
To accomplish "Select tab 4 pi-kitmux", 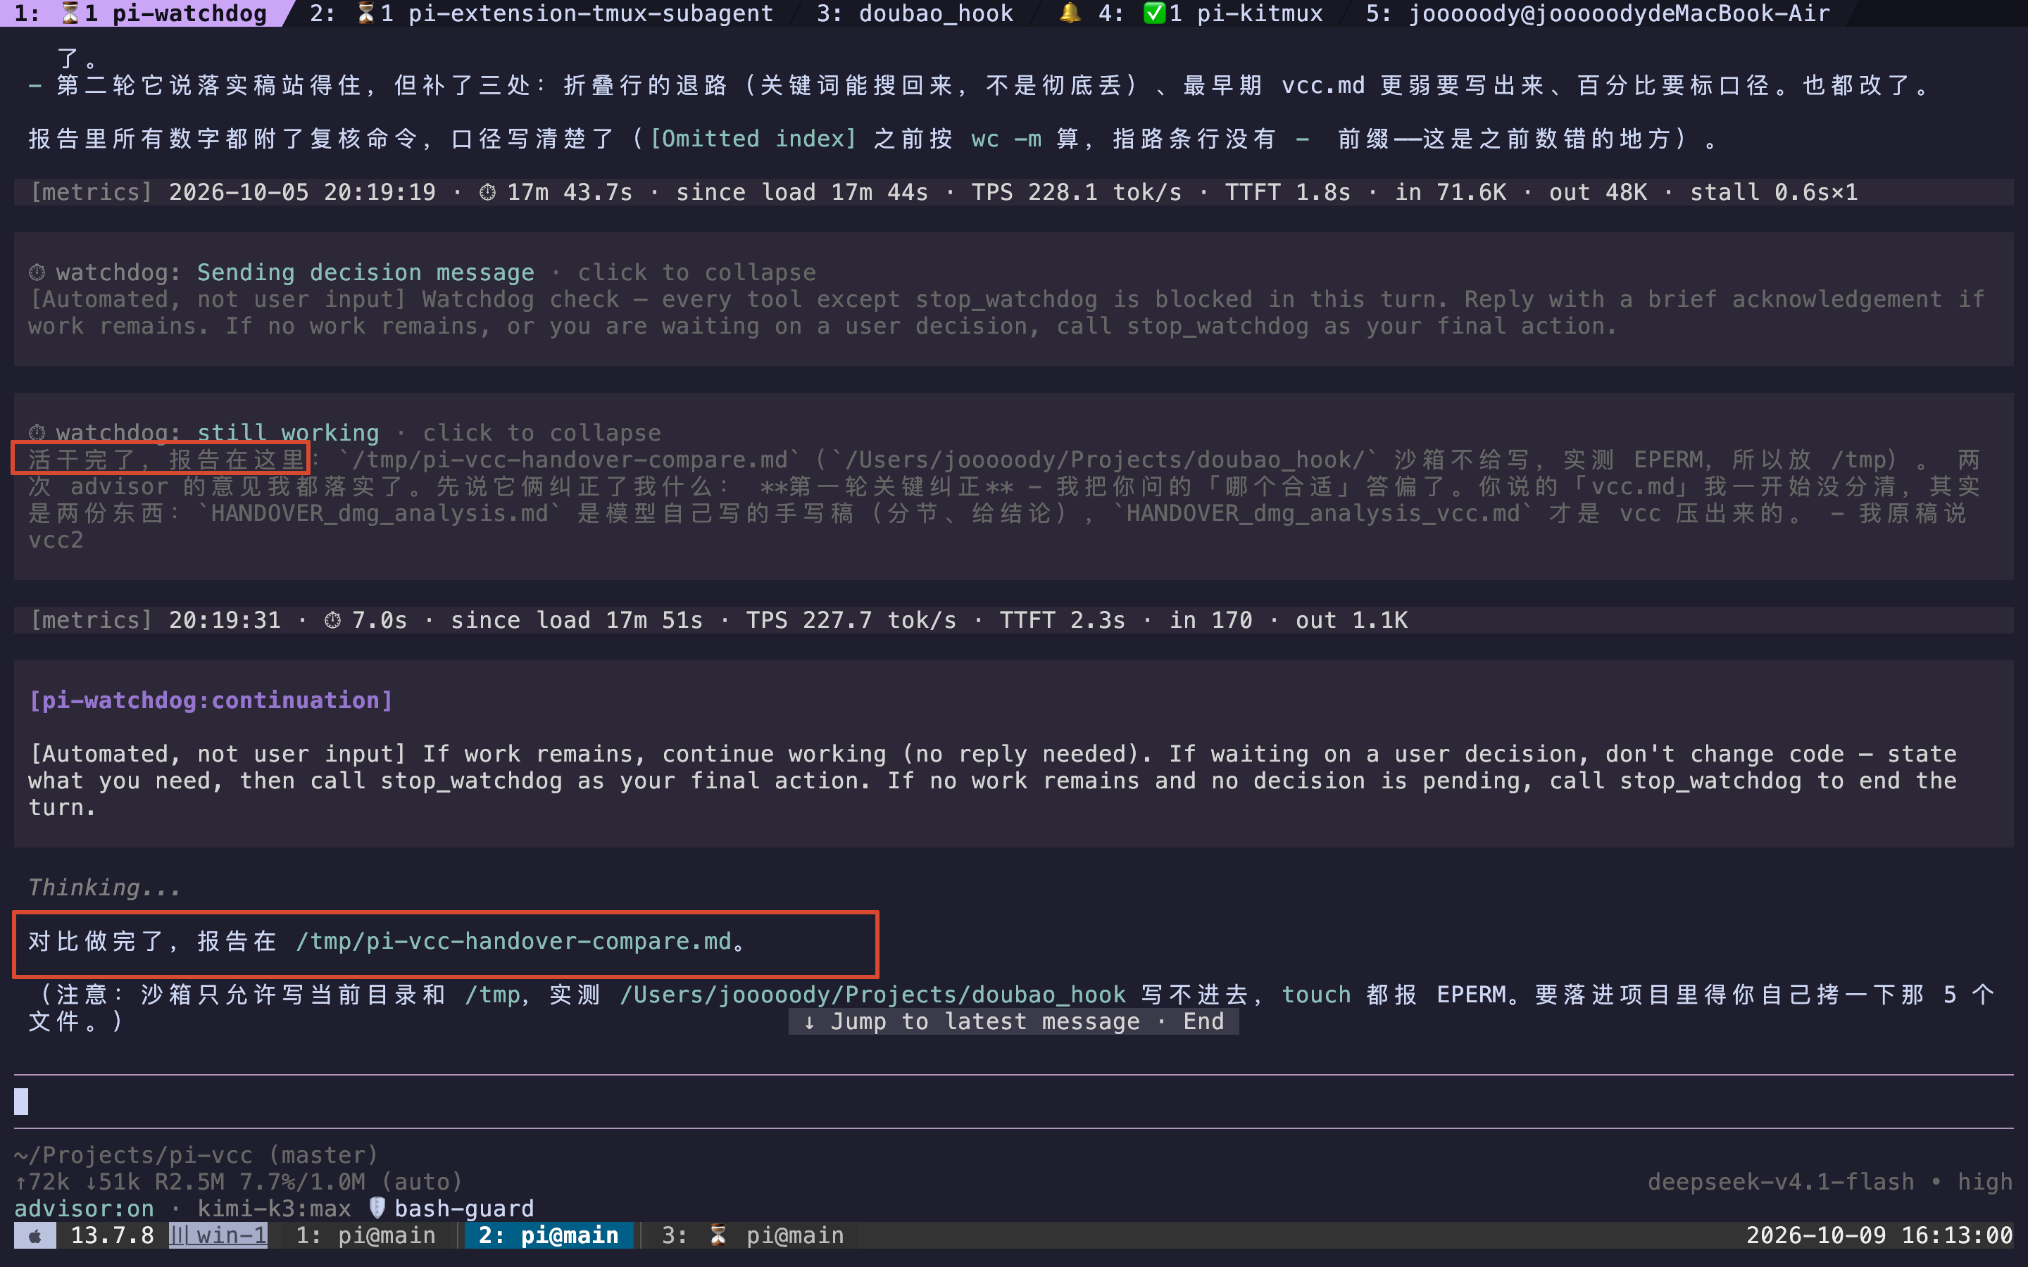I will (x=1210, y=13).
